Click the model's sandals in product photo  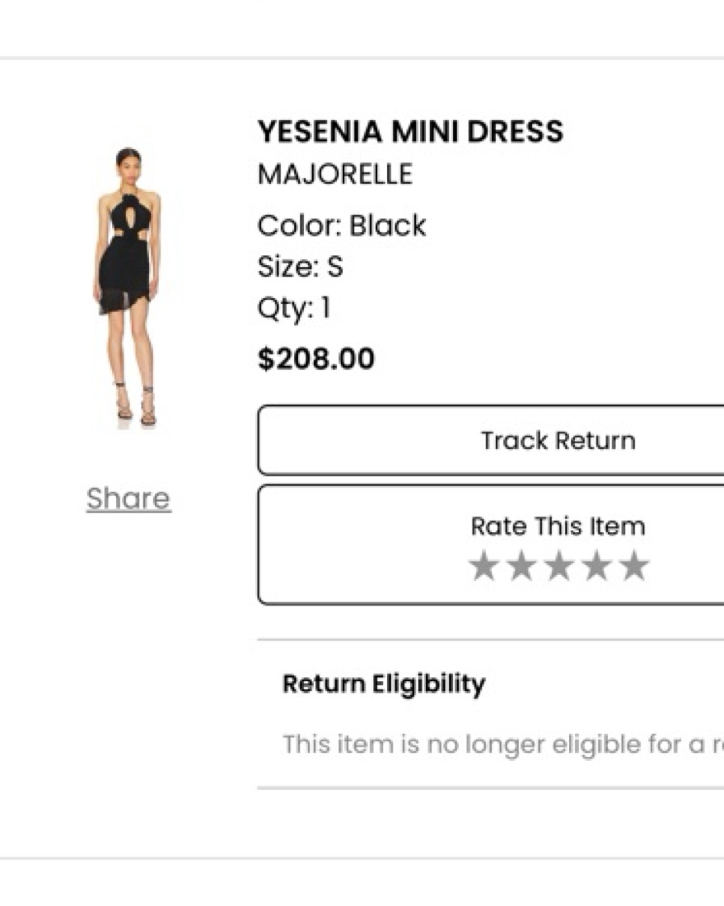tap(136, 406)
